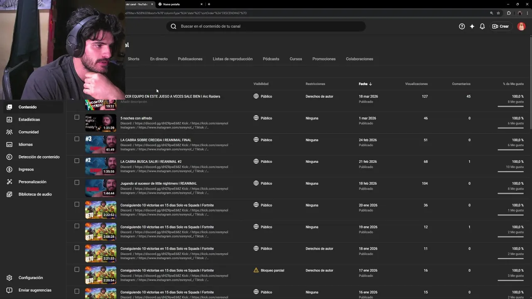Bookmark page with star icon
This screenshot has width=532, height=299.
(498, 13)
